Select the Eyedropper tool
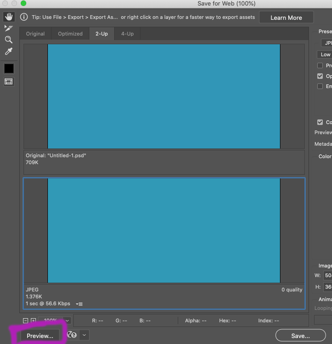This screenshot has height=344, width=332. tap(9, 51)
